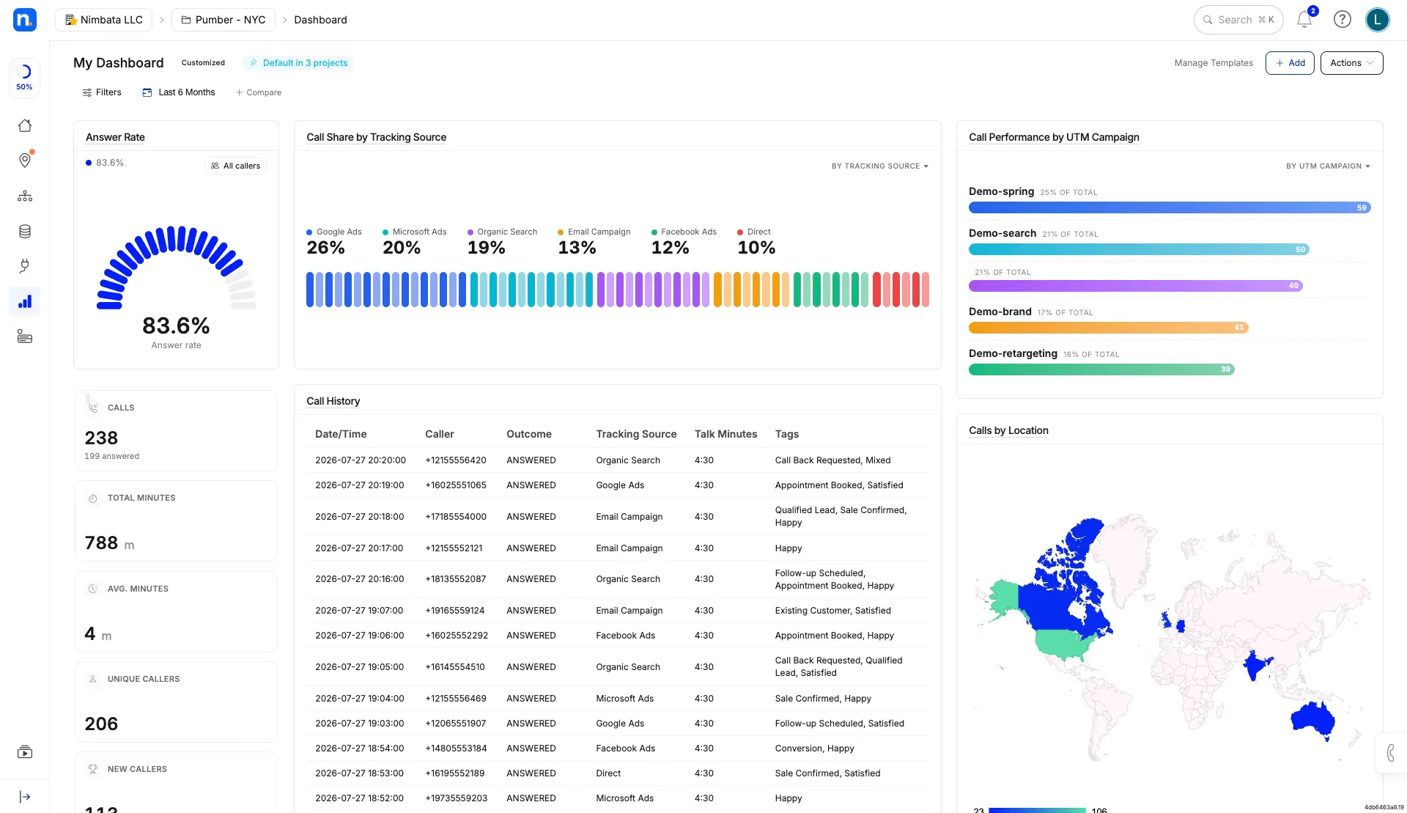Click the Add button
The width and height of the screenshot is (1407, 813).
pos(1290,63)
